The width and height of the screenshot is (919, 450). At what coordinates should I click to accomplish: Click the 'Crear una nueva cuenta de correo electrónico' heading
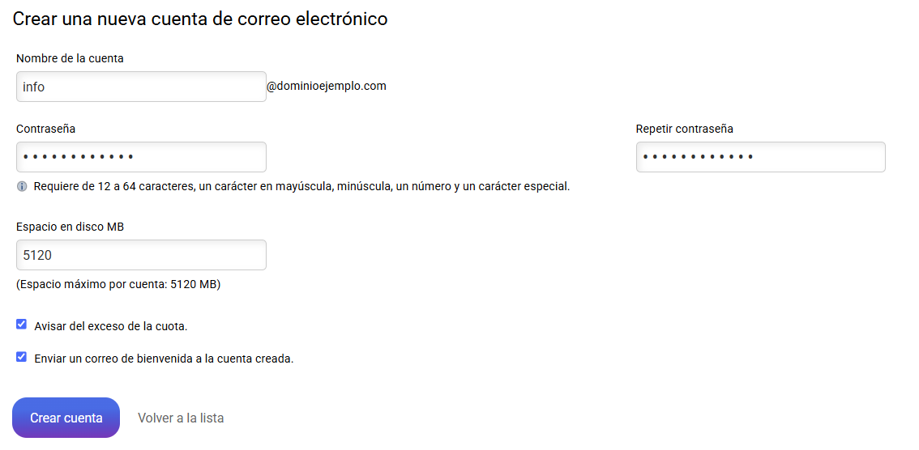200,19
